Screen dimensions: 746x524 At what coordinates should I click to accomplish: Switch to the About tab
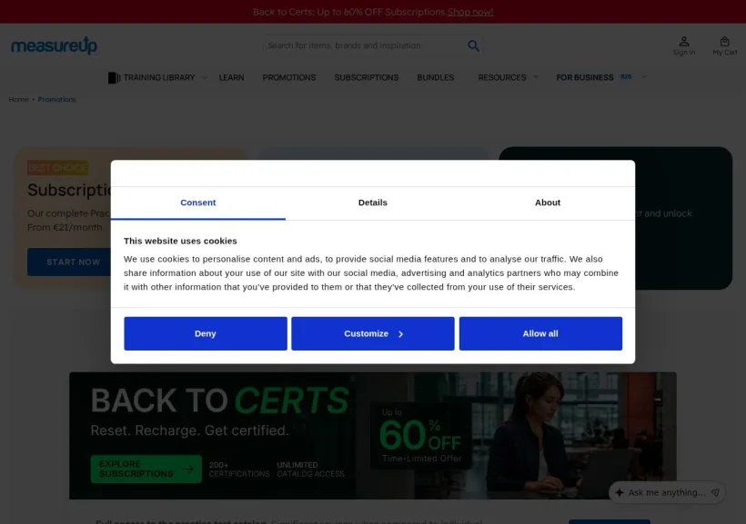pos(548,203)
